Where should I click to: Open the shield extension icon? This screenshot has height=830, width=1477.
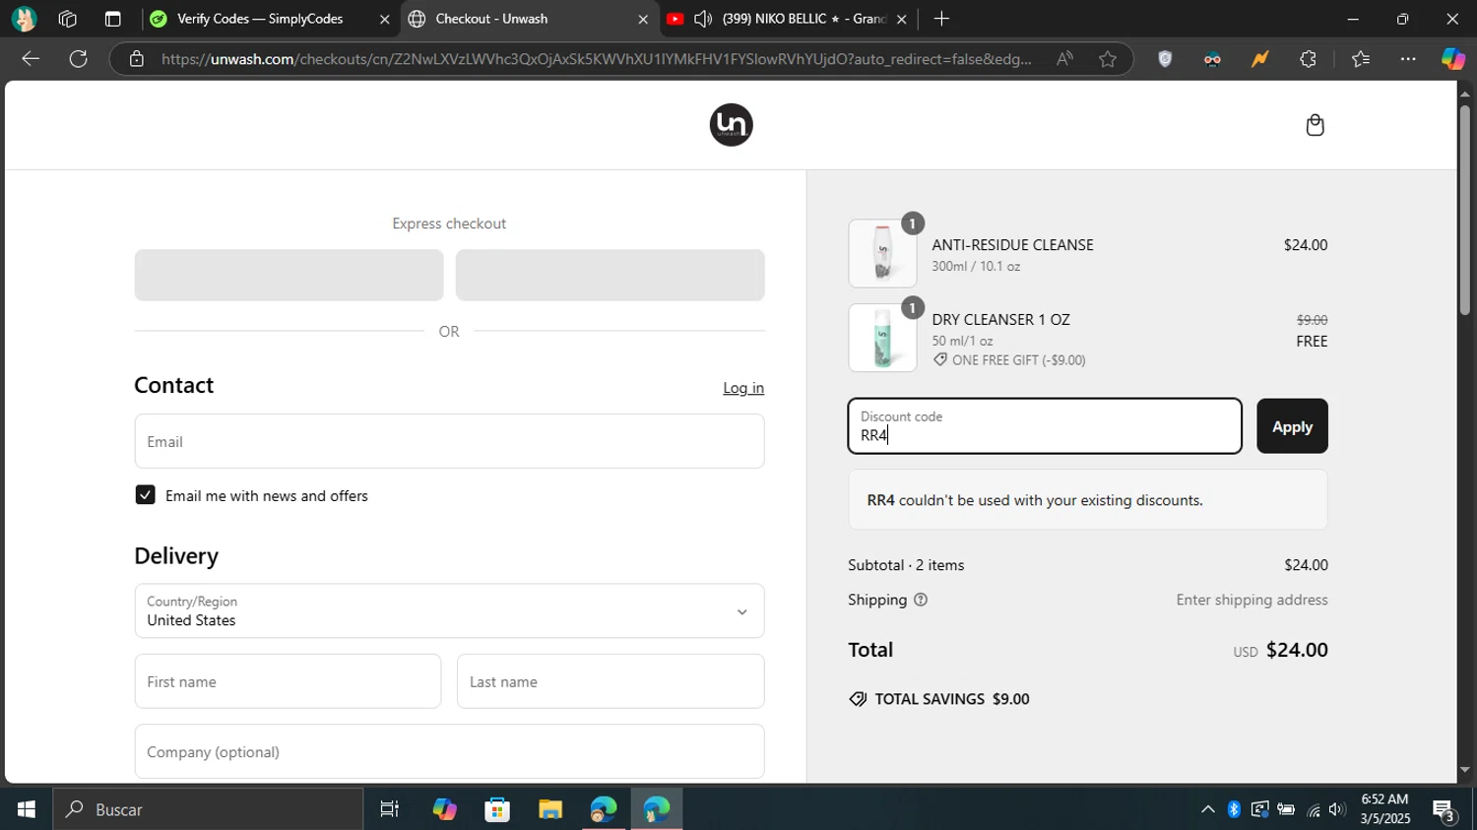tap(1165, 59)
